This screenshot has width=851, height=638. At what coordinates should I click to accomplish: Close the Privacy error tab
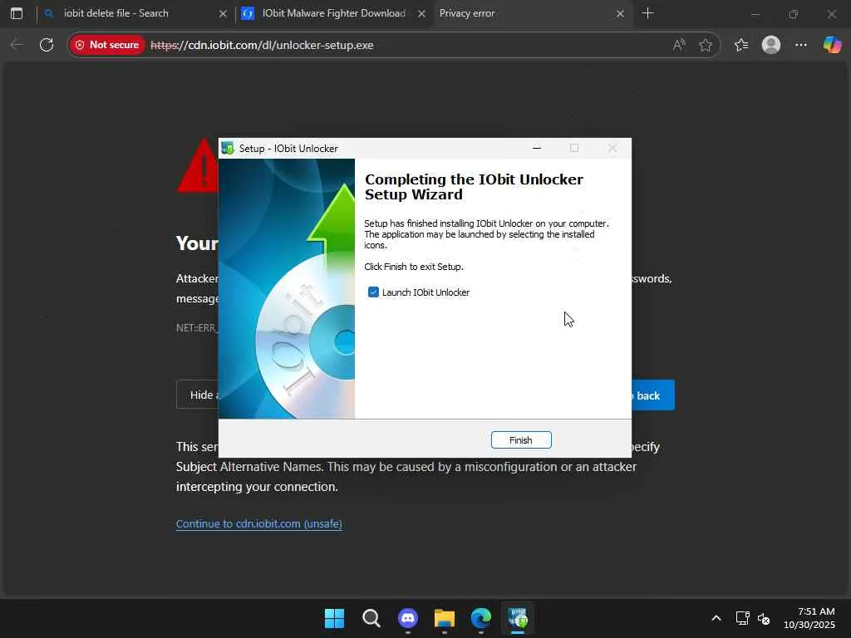pyautogui.click(x=620, y=13)
